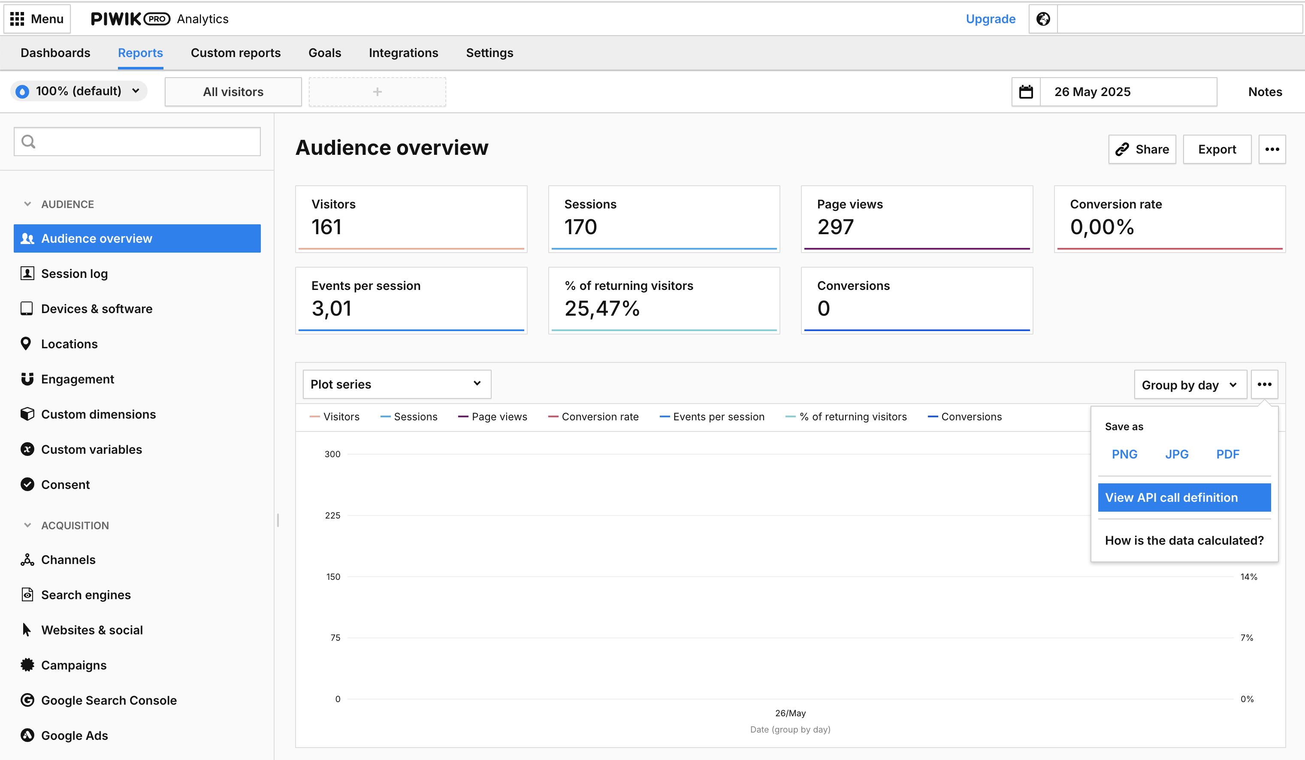Open the Group by day dropdown
Viewport: 1305px width, 760px height.
point(1190,385)
